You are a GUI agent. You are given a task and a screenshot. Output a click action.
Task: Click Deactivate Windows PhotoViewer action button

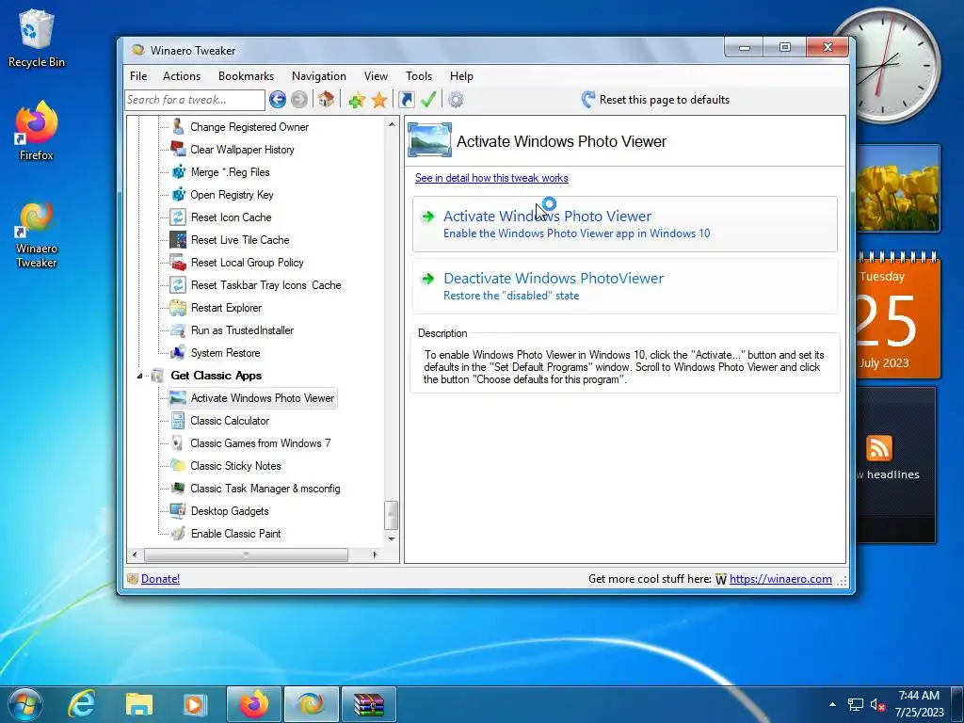coord(625,286)
